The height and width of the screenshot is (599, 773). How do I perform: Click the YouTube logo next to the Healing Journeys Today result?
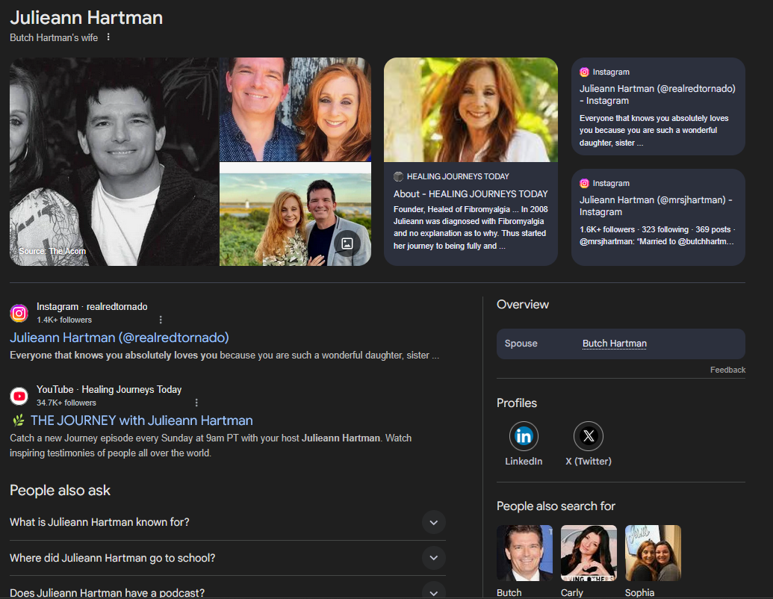click(x=19, y=396)
